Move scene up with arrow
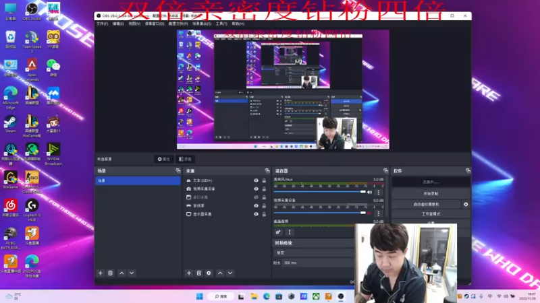 [x=122, y=273]
